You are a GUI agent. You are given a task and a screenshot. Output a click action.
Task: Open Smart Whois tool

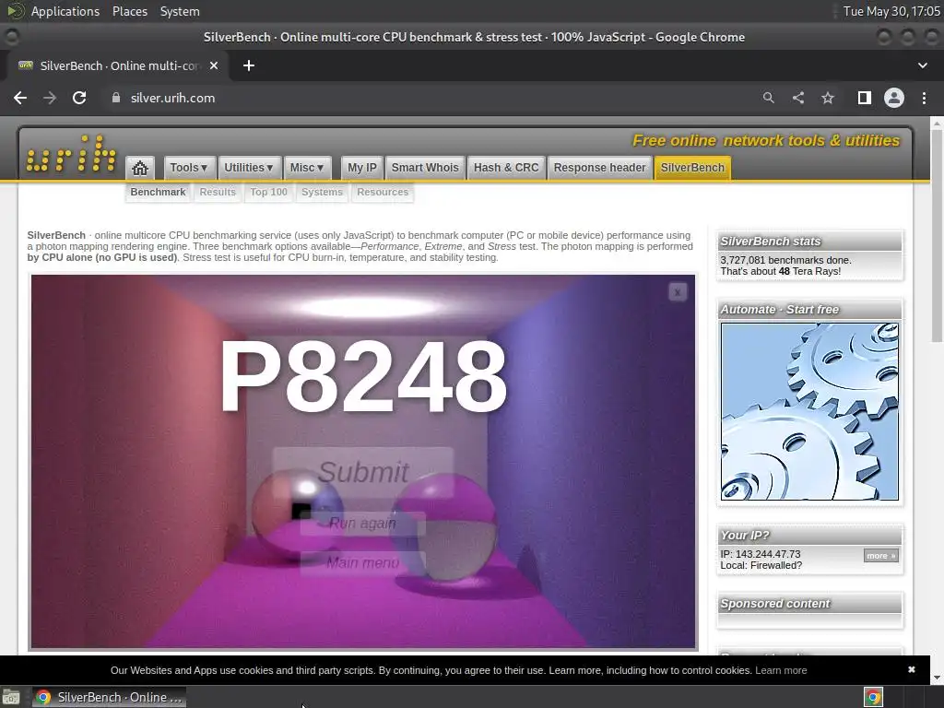425,168
